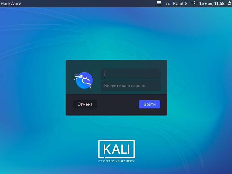Click the date and time indicator
The image size is (232, 174).
(x=212, y=4)
